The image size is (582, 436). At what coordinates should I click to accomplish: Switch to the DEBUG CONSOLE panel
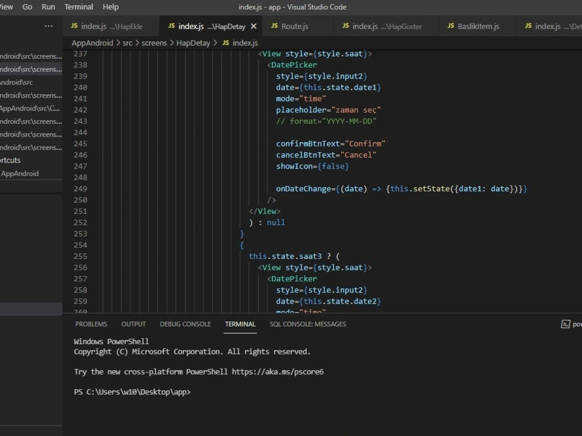(185, 324)
